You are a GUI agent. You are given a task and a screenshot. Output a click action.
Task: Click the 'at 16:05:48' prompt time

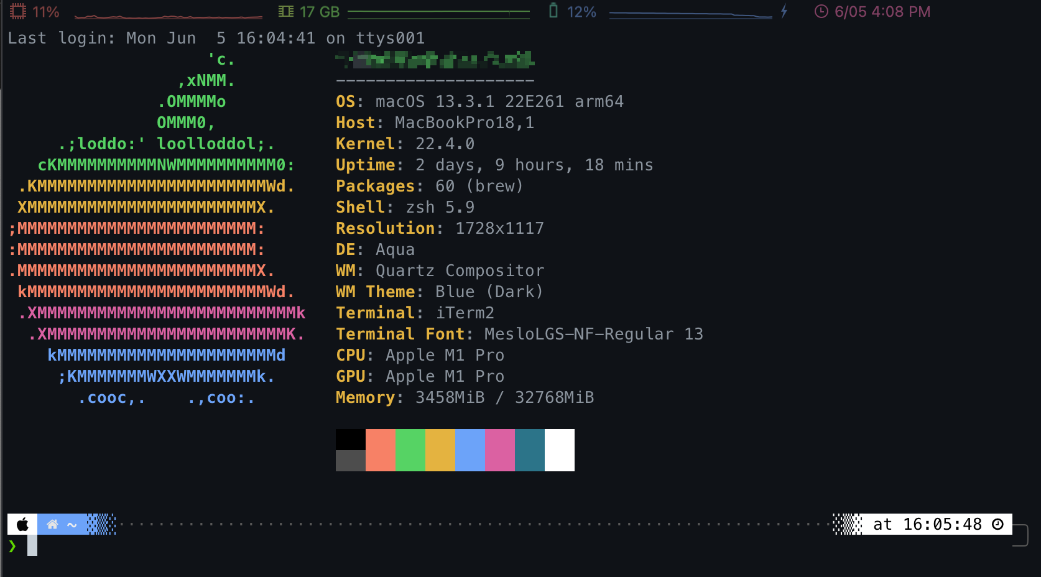[927, 524]
